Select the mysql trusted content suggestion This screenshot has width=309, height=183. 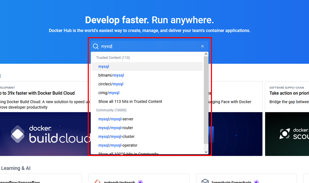147,67
